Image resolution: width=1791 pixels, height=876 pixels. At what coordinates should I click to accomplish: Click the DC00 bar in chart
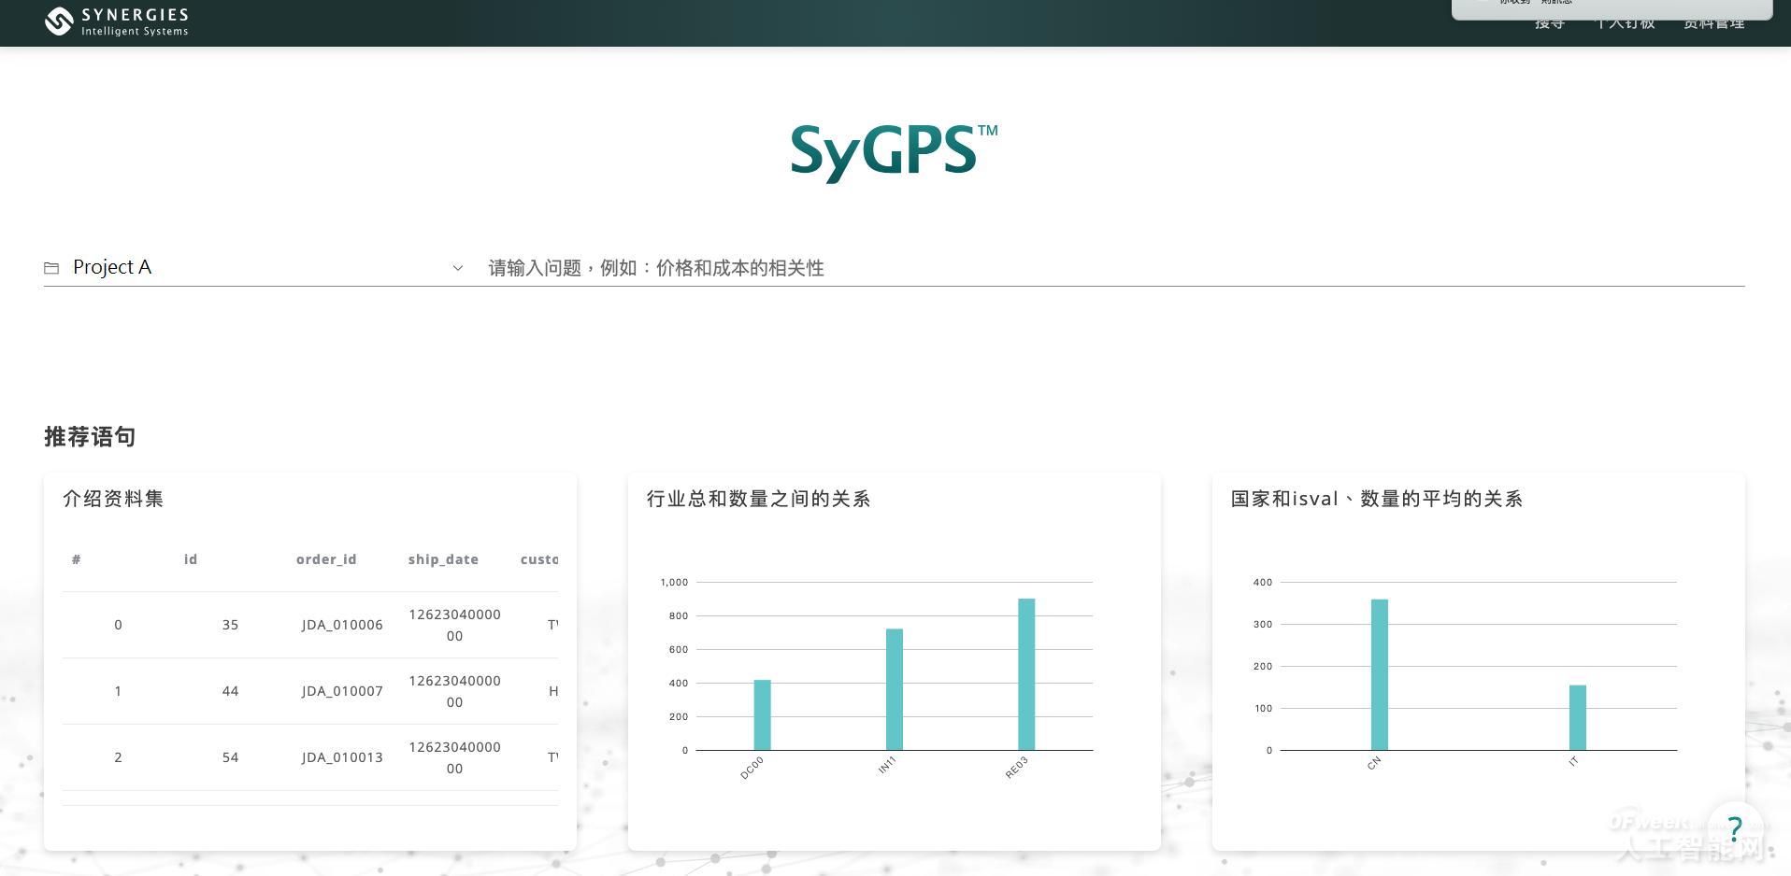point(762,714)
